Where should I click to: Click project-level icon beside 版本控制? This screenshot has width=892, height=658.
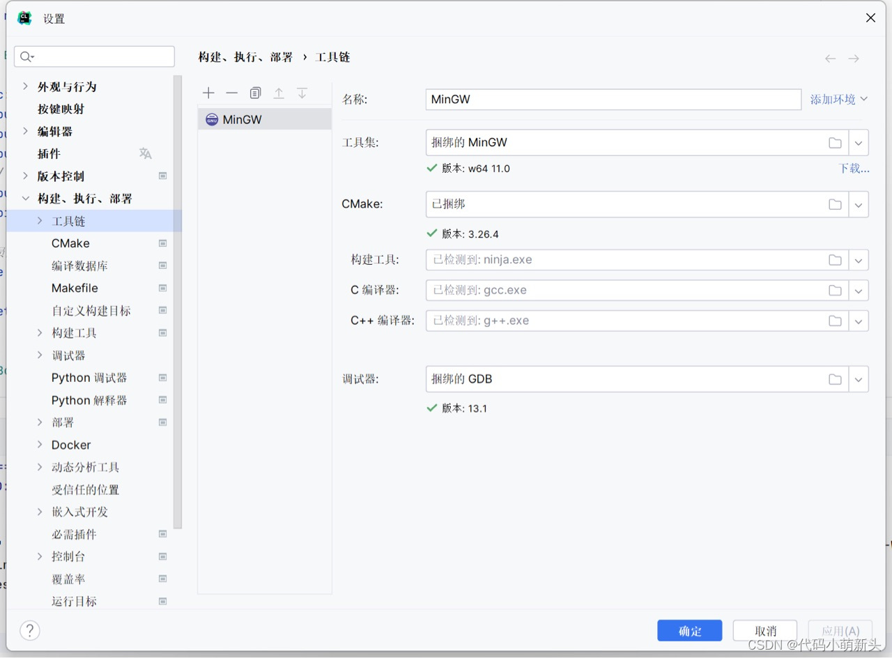click(x=162, y=176)
